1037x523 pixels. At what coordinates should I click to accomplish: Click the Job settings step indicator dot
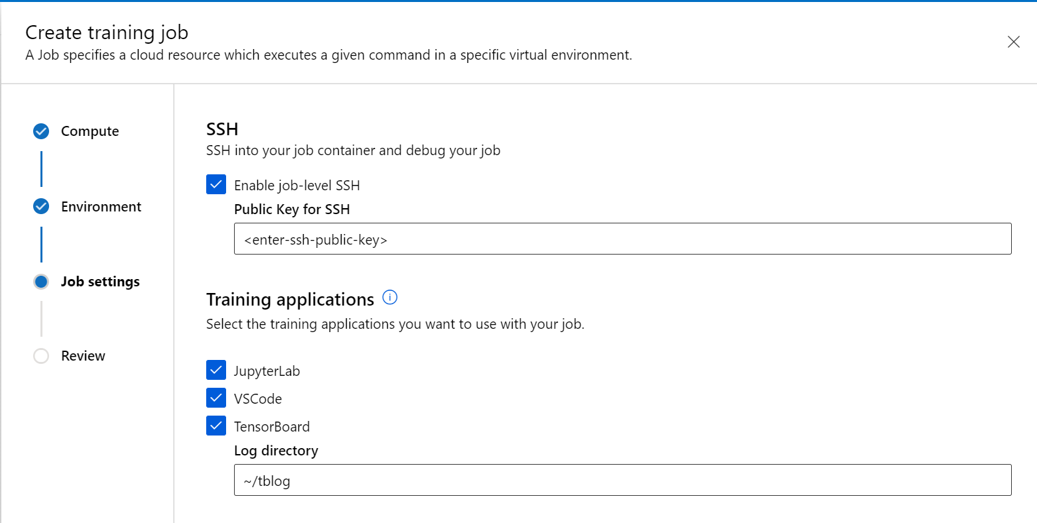[x=41, y=282]
